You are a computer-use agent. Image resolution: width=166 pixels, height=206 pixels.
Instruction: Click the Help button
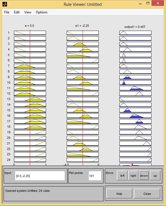coord(119,194)
